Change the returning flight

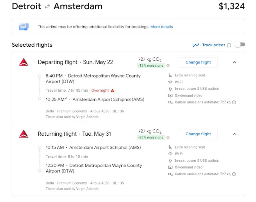(198, 134)
